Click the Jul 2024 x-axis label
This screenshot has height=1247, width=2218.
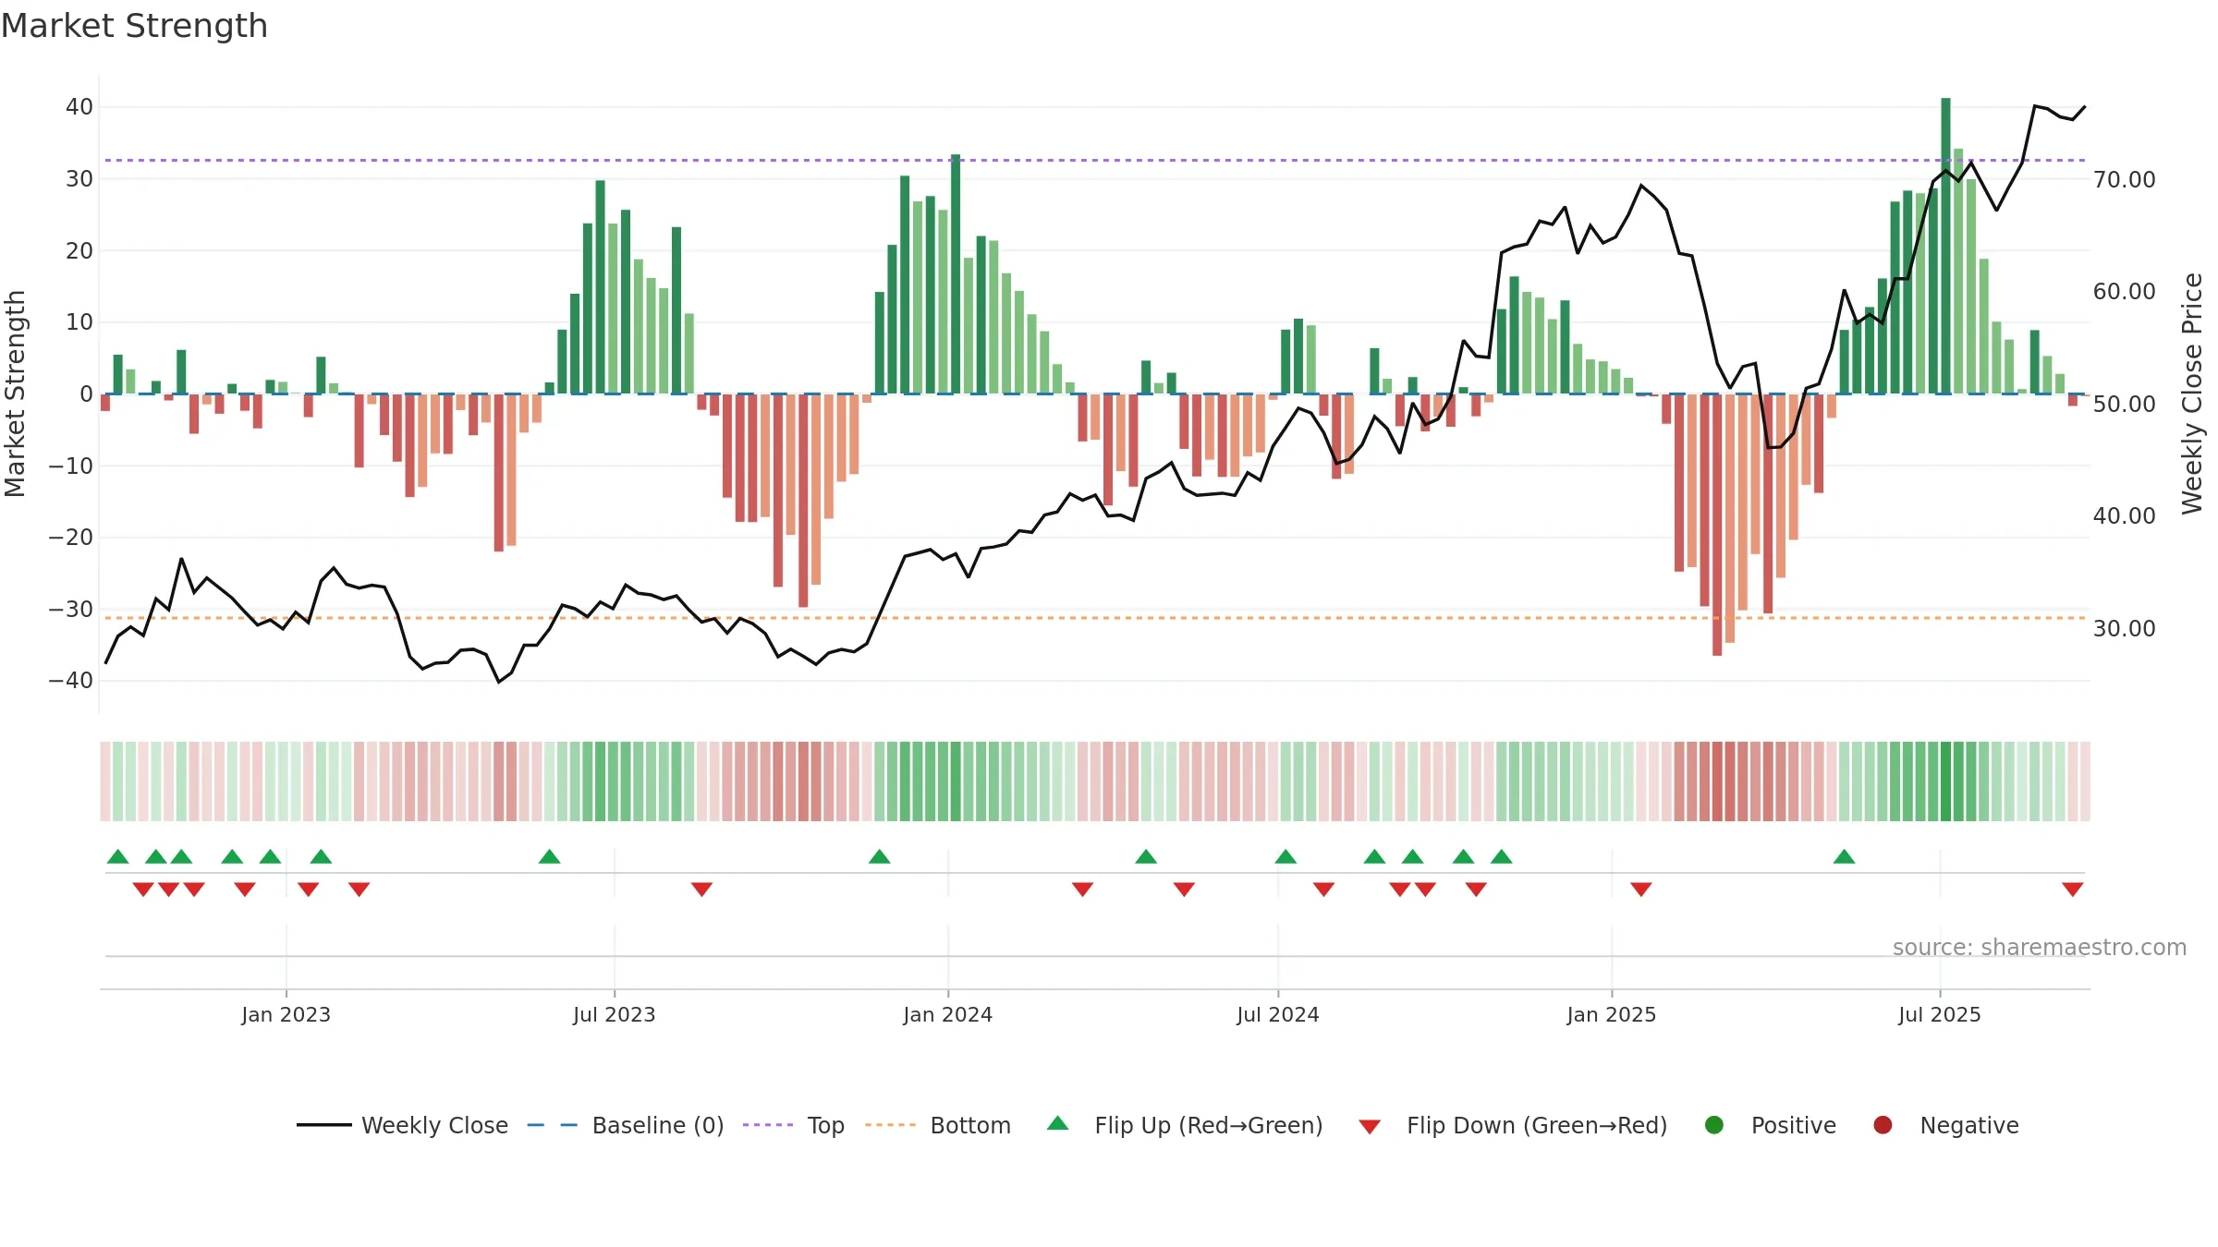(1277, 1014)
